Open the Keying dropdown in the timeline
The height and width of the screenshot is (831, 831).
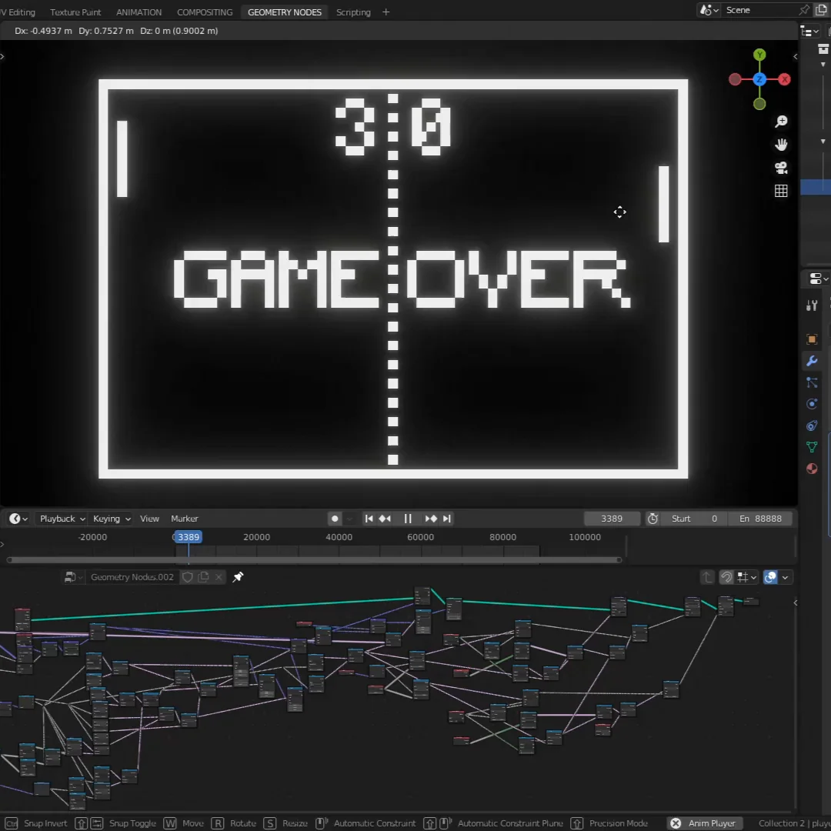(112, 519)
